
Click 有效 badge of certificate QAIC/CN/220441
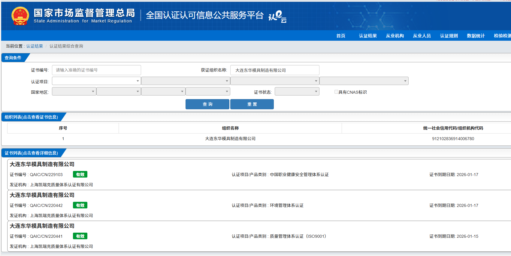(80, 236)
